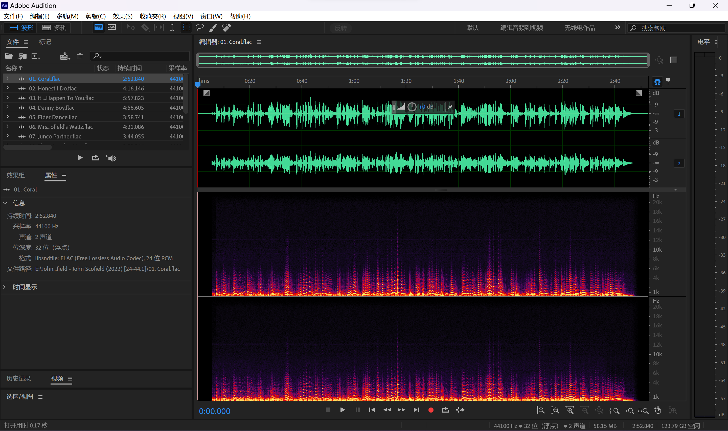Switch to the 标记 tab

point(45,42)
